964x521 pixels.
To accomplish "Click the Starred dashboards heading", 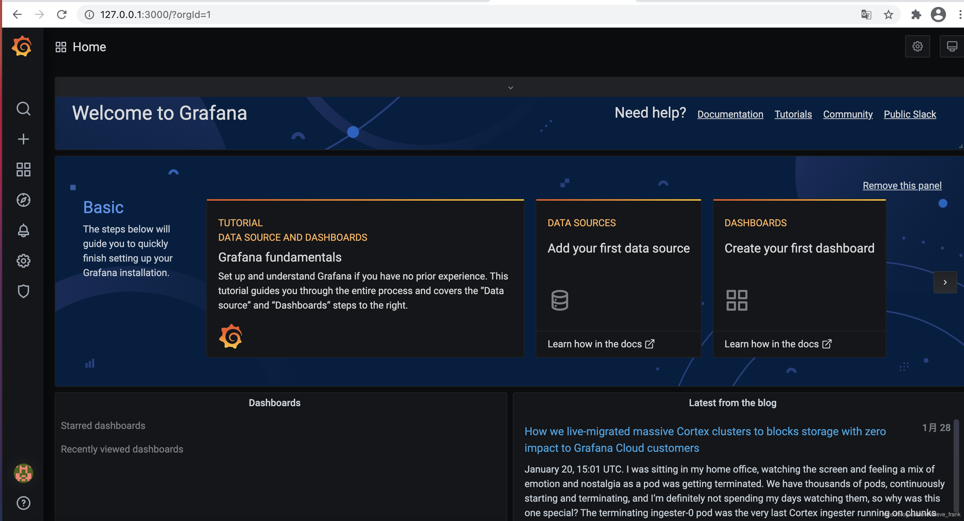I will (x=103, y=426).
